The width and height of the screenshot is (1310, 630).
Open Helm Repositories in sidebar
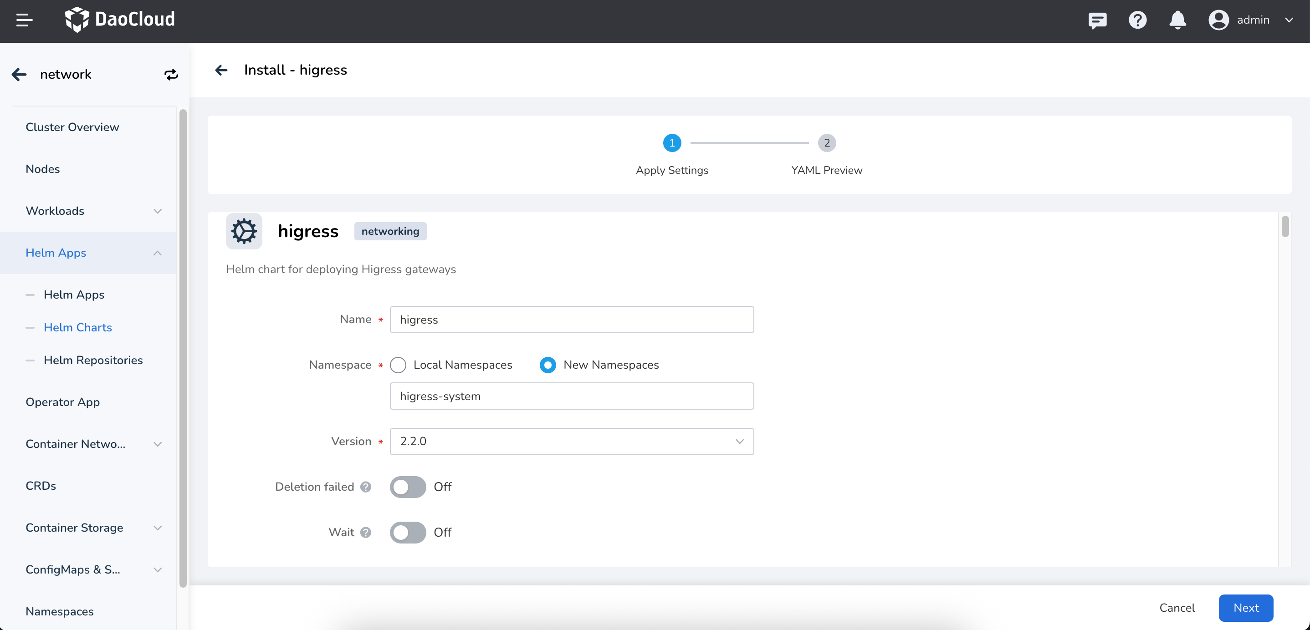click(93, 360)
